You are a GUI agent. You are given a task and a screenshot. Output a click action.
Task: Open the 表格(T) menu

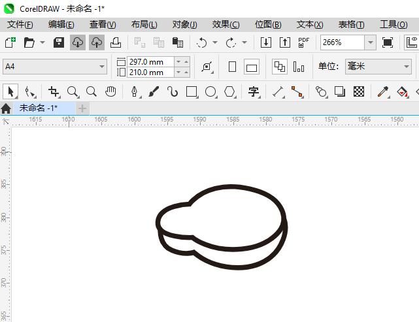click(351, 25)
